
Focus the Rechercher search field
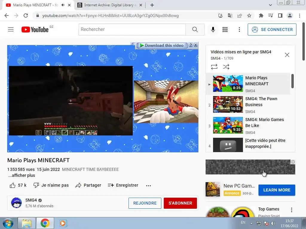(x=132, y=30)
